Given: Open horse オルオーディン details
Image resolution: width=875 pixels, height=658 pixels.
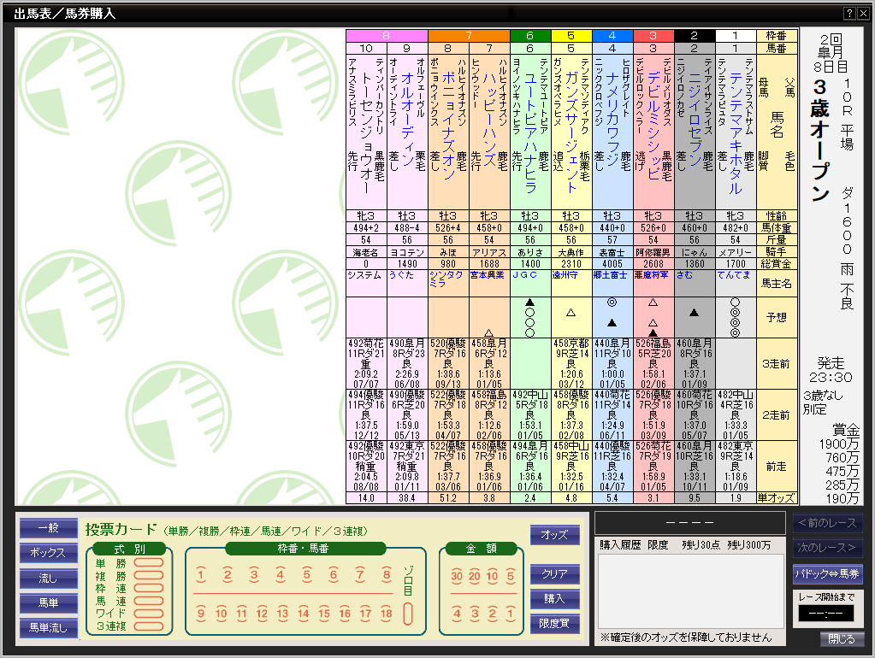Looking at the screenshot, I should (407, 120).
